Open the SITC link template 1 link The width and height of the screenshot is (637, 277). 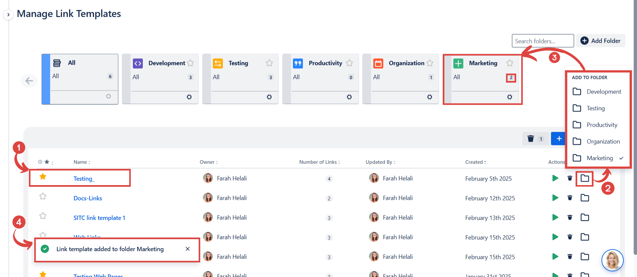click(99, 218)
